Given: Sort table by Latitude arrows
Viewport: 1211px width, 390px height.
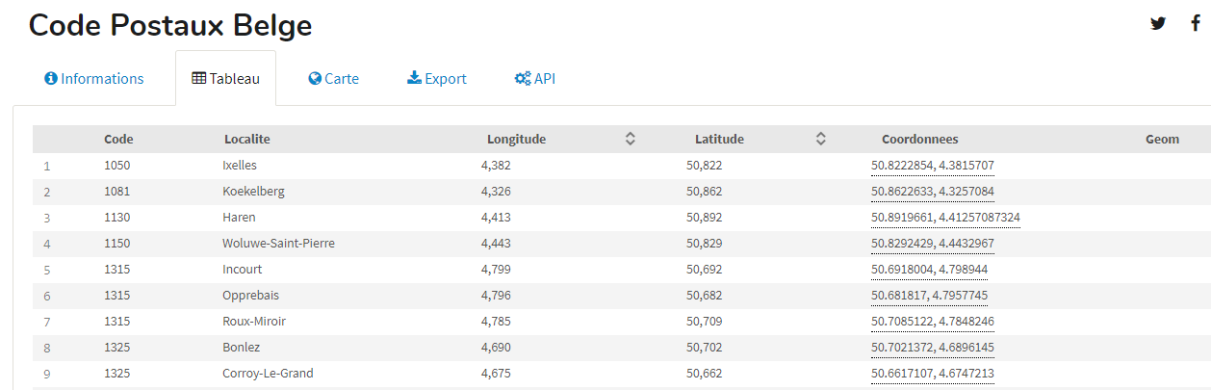Looking at the screenshot, I should 821,140.
